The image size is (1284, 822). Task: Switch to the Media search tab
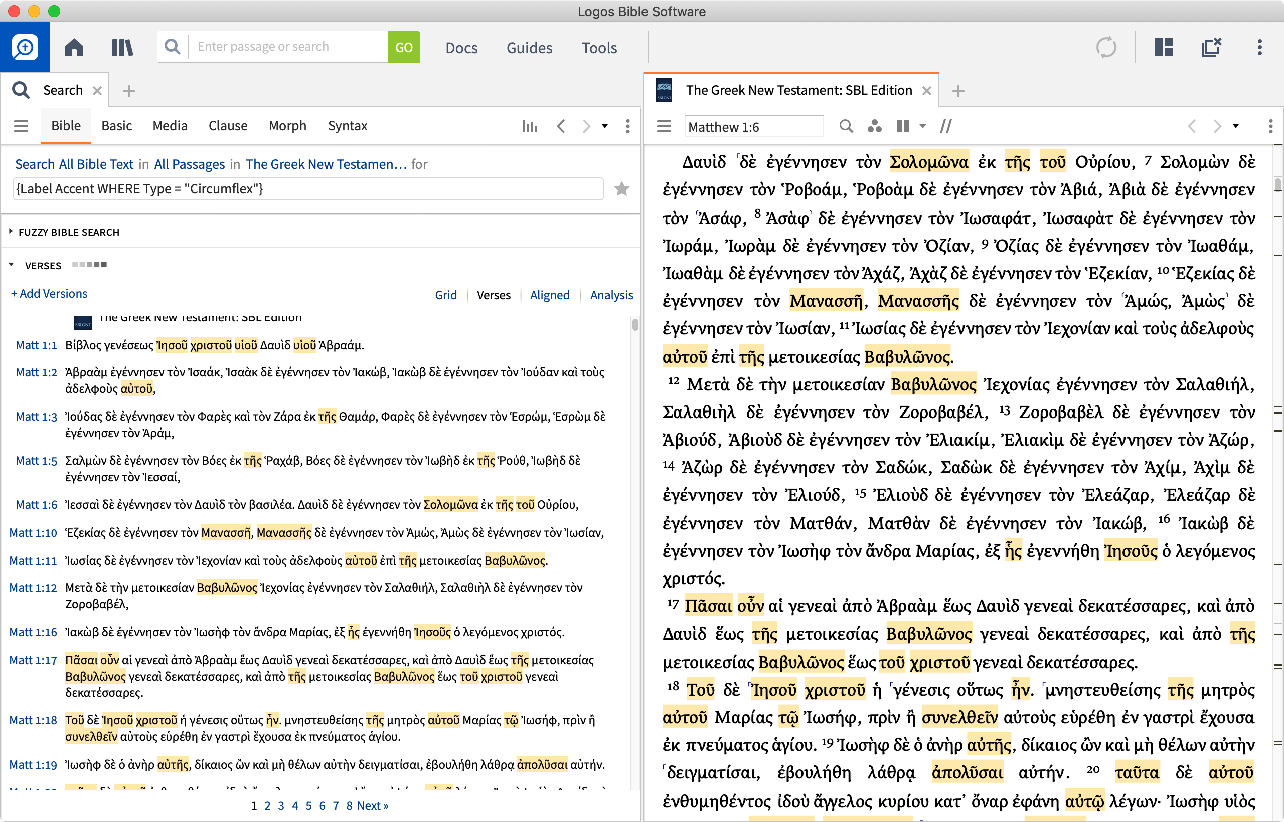[x=170, y=126]
